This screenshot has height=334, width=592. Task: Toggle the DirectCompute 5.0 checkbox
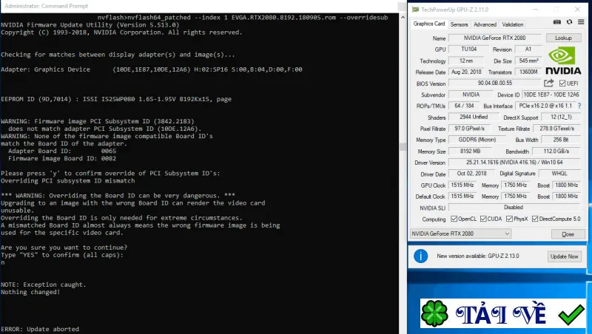pyautogui.click(x=535, y=219)
